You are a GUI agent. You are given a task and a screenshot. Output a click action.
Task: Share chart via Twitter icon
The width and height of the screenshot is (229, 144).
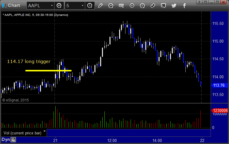(174, 6)
